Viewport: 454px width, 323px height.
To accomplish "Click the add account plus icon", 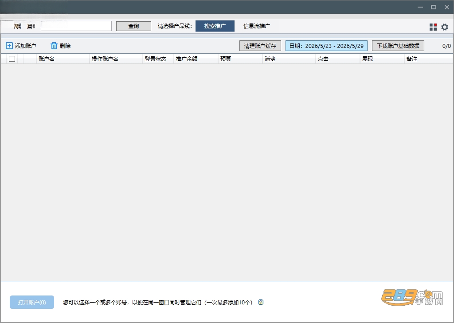I will pyautogui.click(x=9, y=46).
